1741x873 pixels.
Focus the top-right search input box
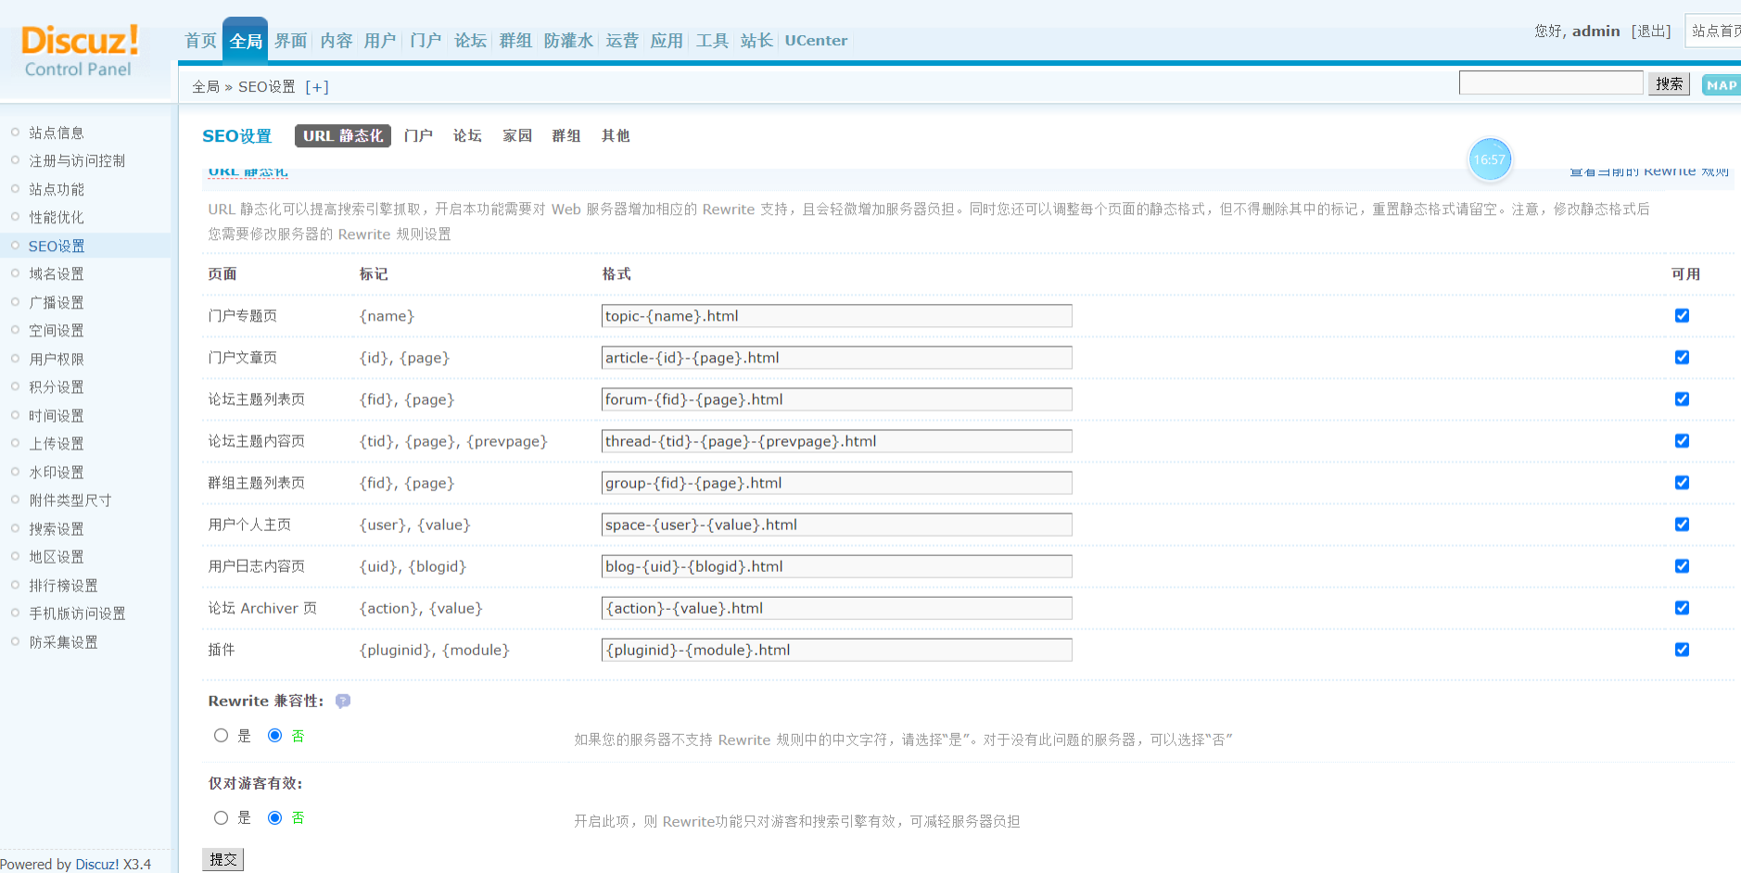pyautogui.click(x=1550, y=83)
